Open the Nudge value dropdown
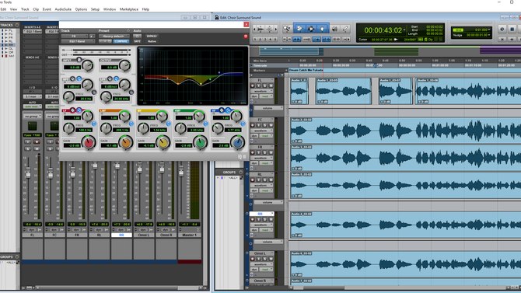This screenshot has height=293, width=521. tap(489, 35)
